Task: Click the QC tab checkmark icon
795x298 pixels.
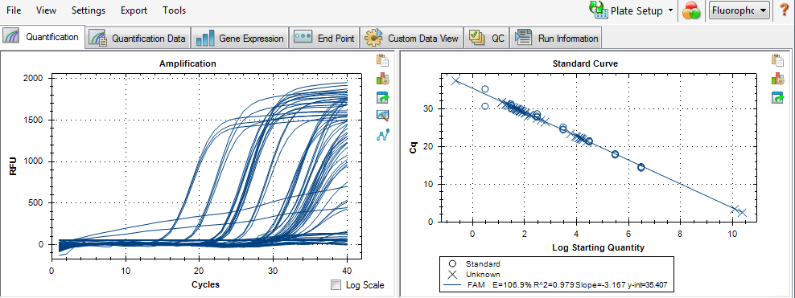Action: (477, 38)
